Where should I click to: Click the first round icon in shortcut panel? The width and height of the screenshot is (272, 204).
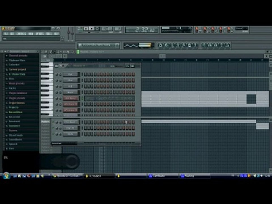160,45
